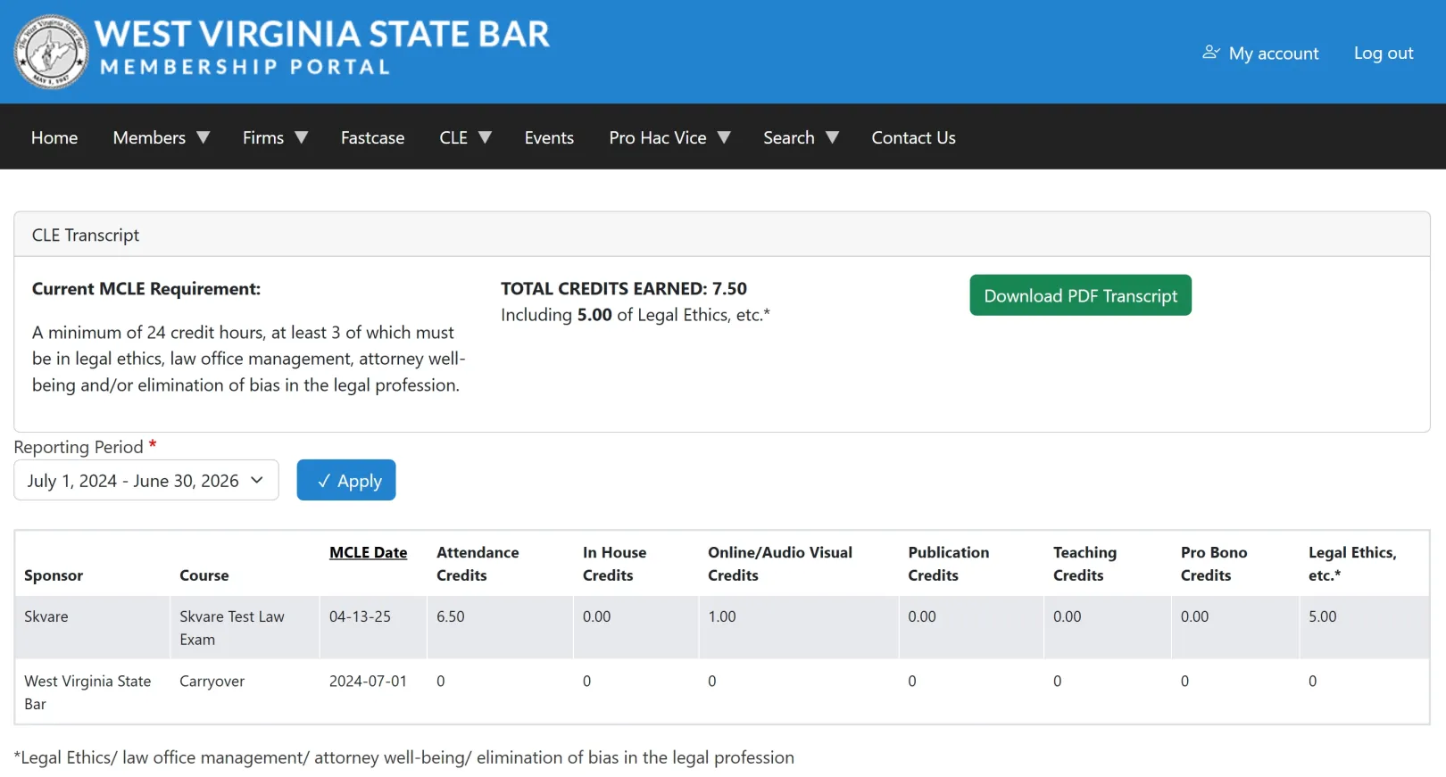Click the 6.50 attendance credits value
This screenshot has width=1446, height=777.
[x=451, y=616]
